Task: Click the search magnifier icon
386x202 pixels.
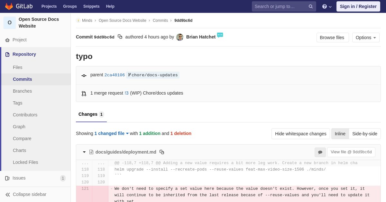Action: [310, 6]
